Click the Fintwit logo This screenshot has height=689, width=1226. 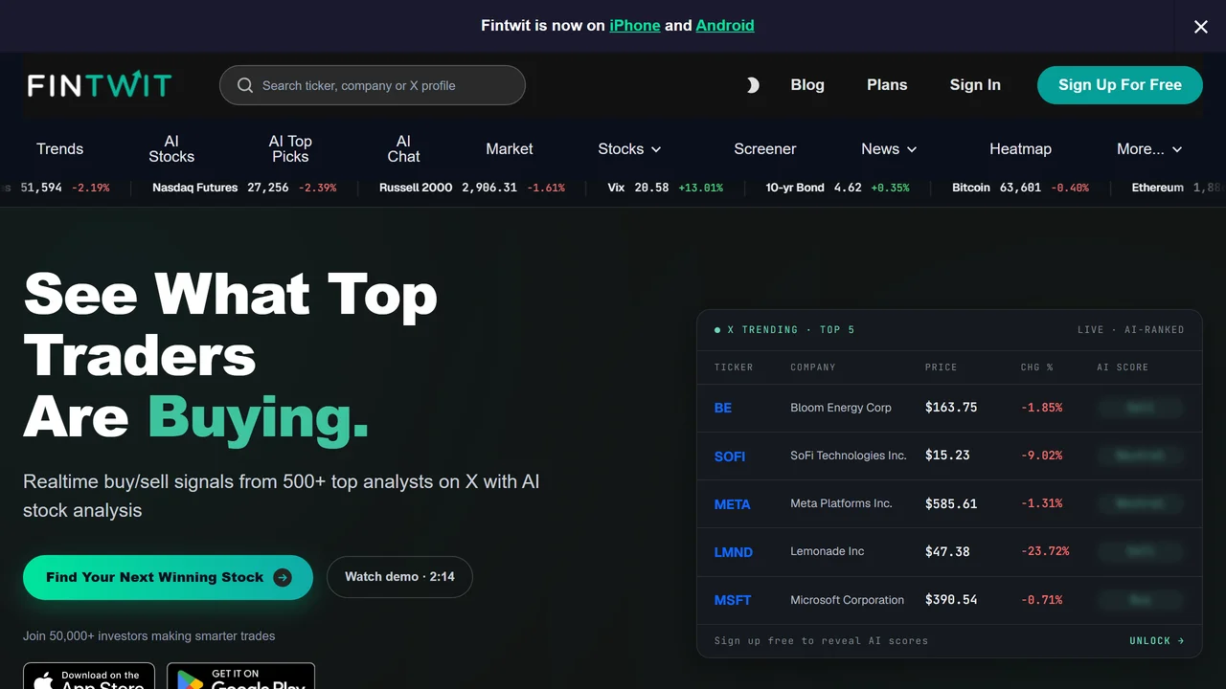tap(100, 84)
